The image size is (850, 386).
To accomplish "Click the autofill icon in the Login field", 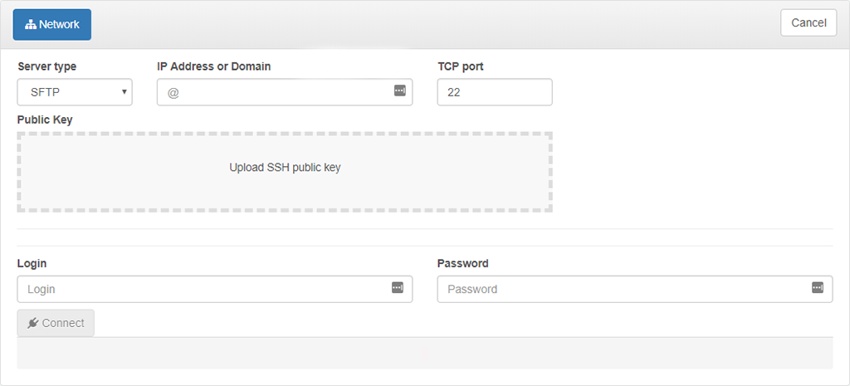I will [x=397, y=287].
